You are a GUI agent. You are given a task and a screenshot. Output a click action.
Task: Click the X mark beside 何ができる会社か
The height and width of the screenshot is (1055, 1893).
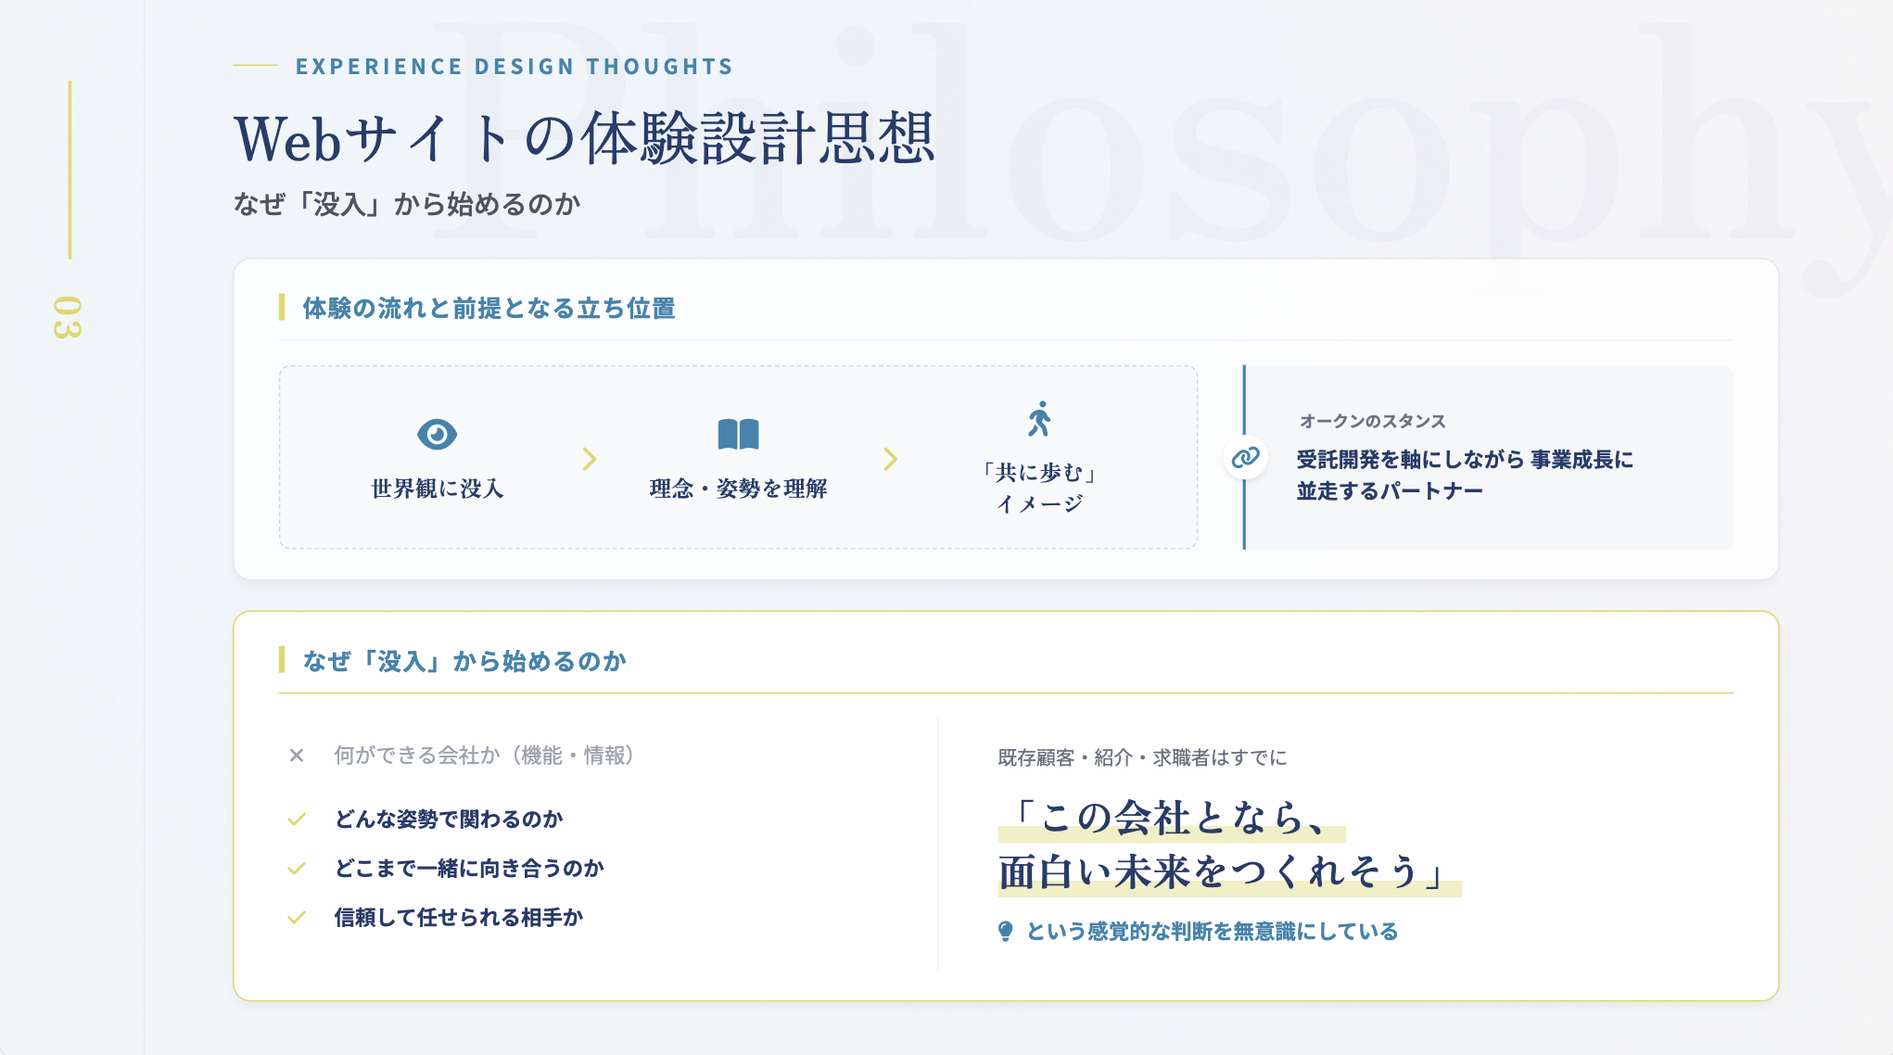(297, 756)
